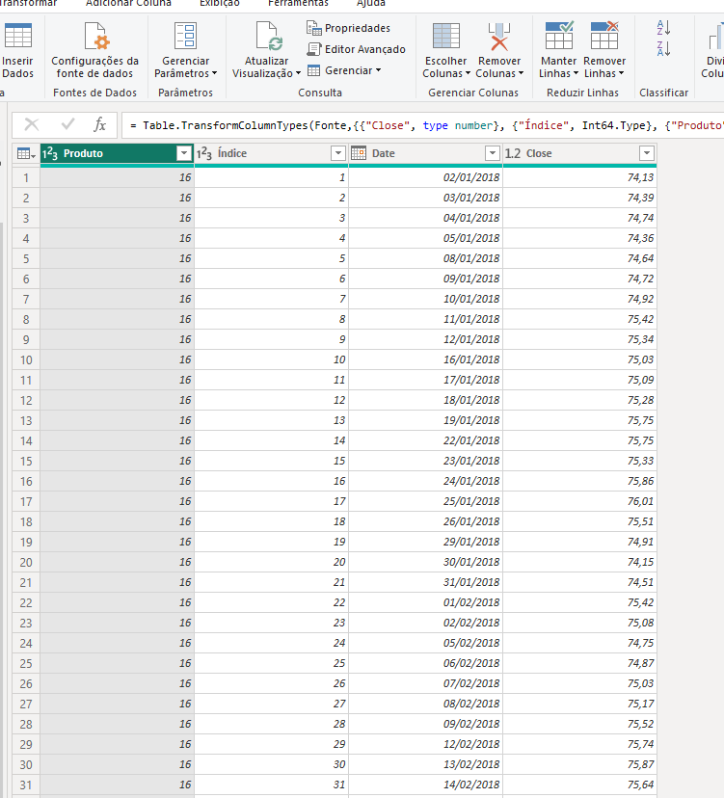Expand the Remover Linhas dropdown arrow
724x798 pixels.
621,73
